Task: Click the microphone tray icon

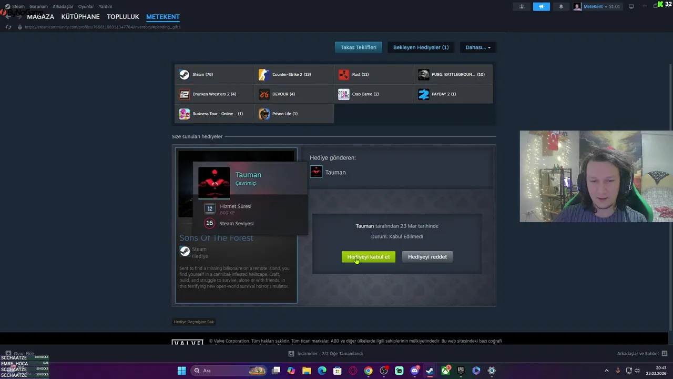Action: 618,371
